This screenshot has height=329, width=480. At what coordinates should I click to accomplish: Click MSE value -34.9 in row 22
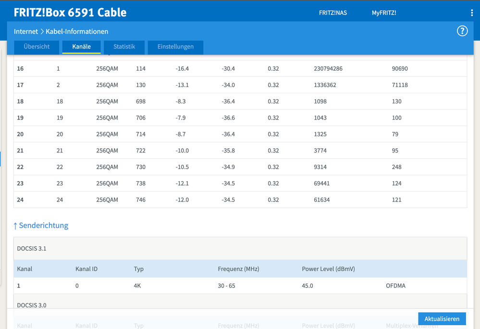228,167
